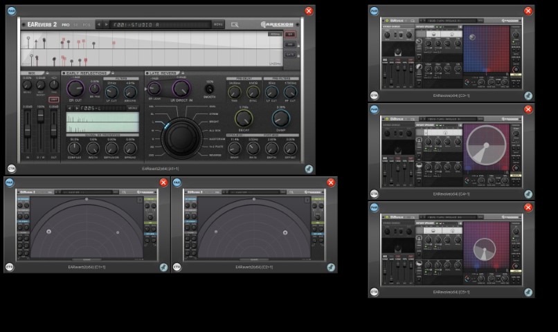Select the BRIGHT reverb type

(x=214, y=122)
